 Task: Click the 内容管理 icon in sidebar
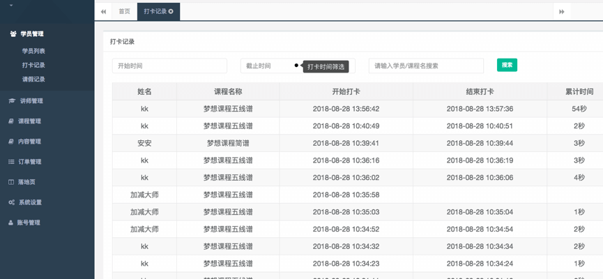[11, 142]
